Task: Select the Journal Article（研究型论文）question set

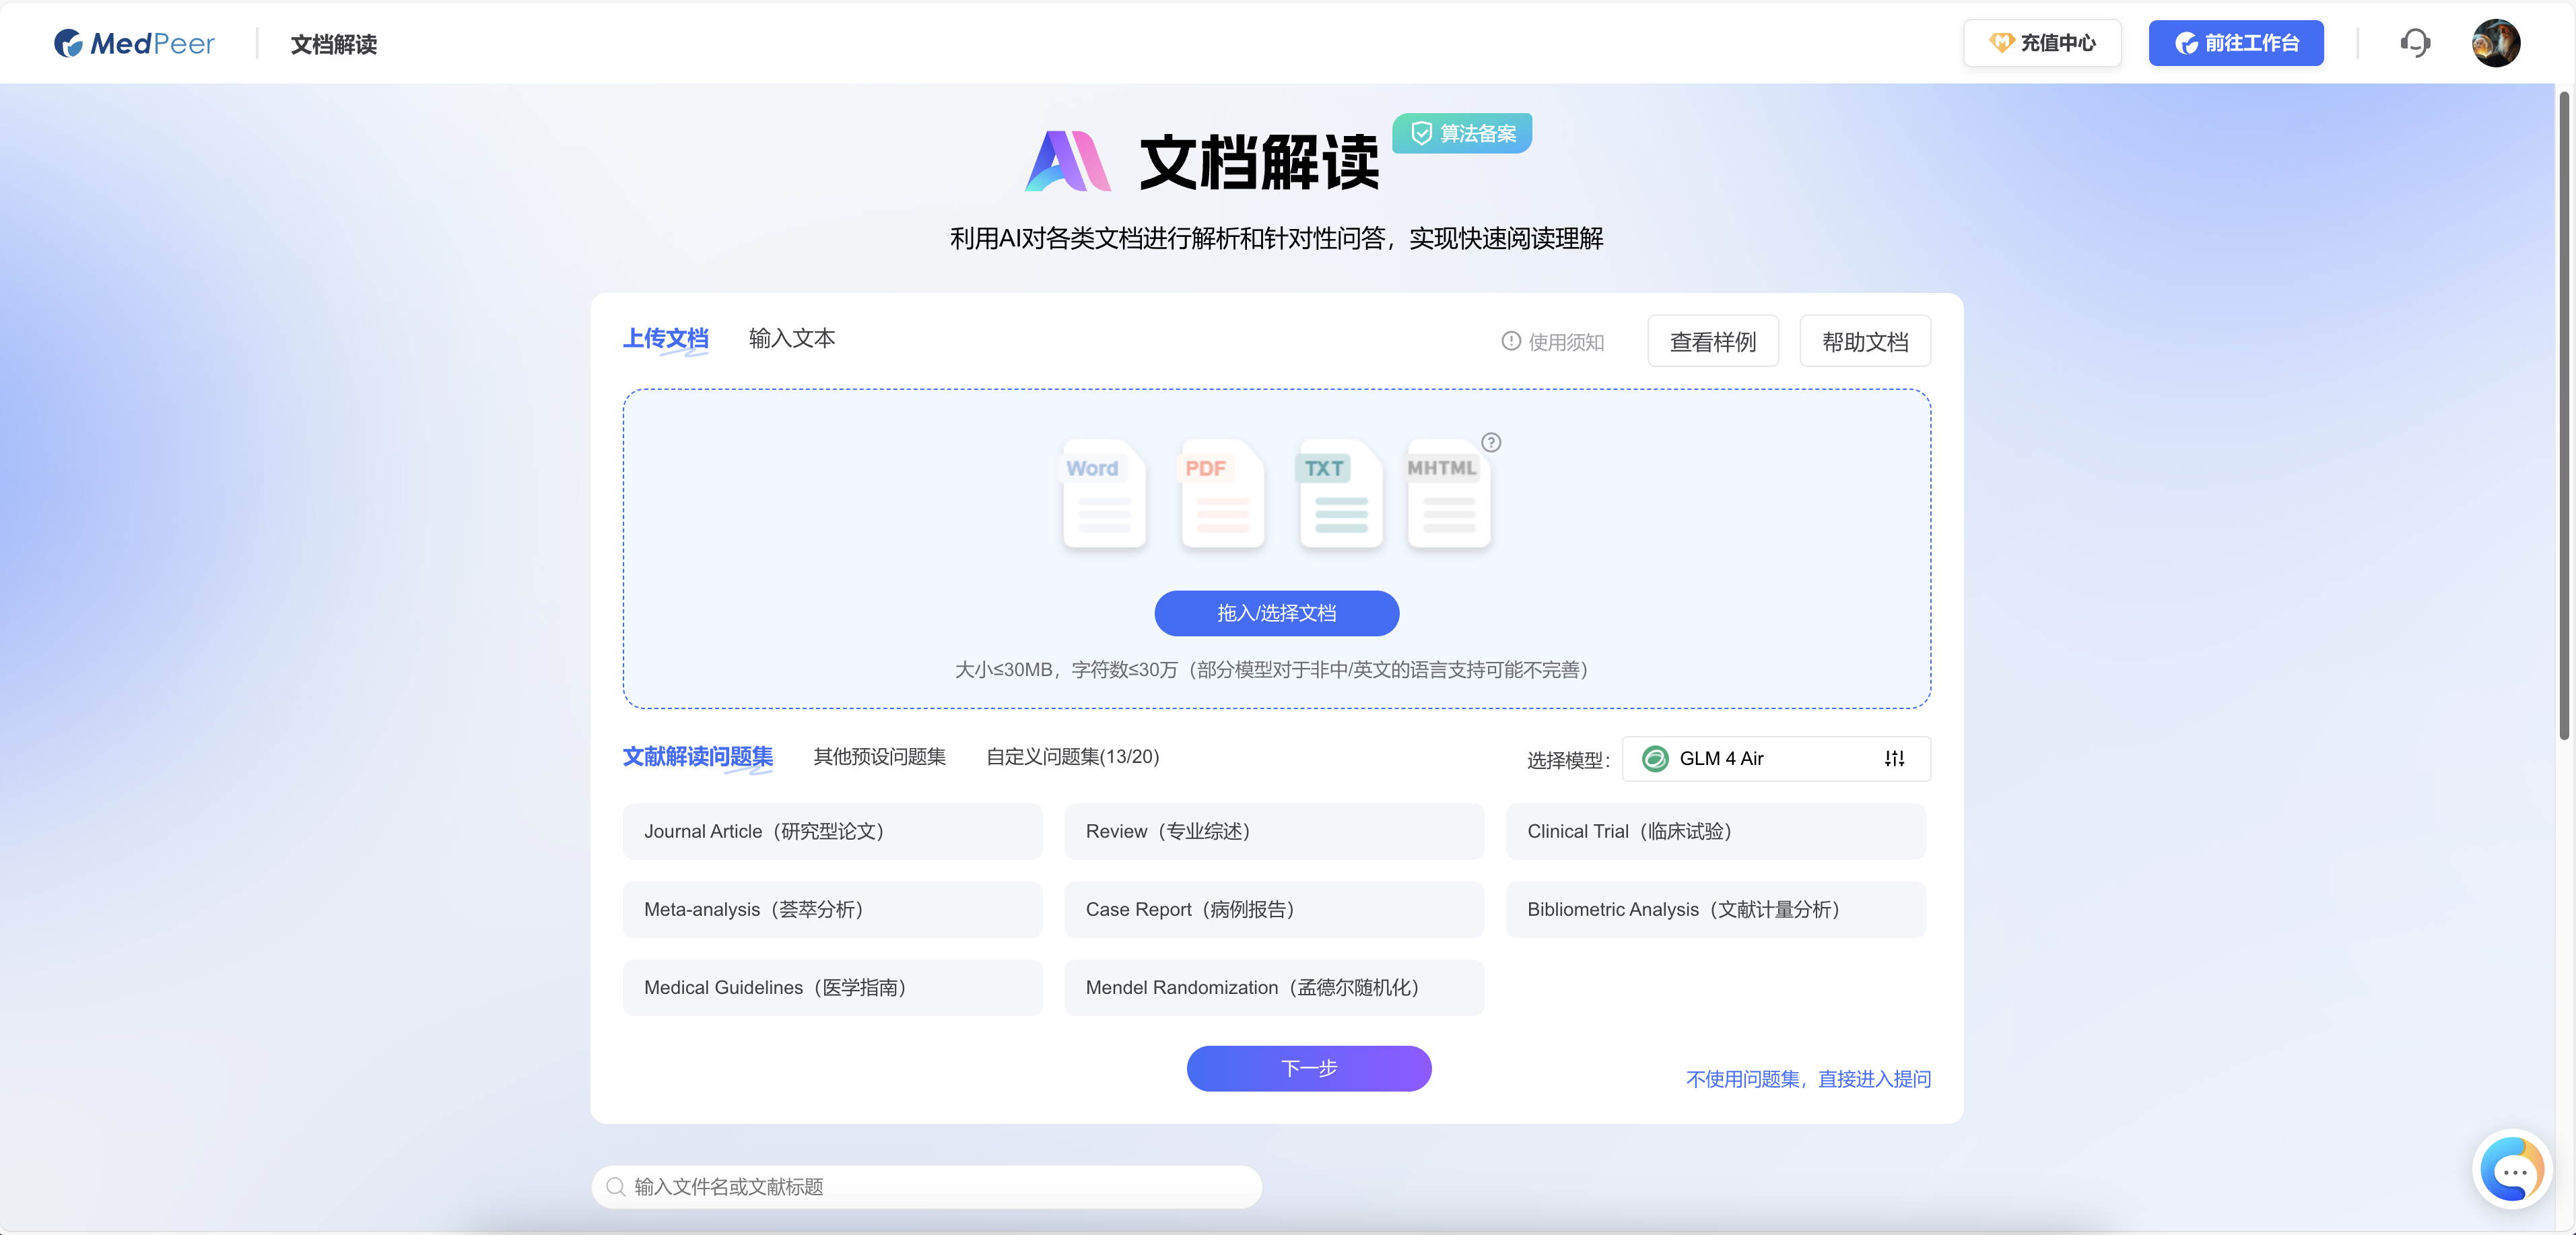Action: pos(832,831)
